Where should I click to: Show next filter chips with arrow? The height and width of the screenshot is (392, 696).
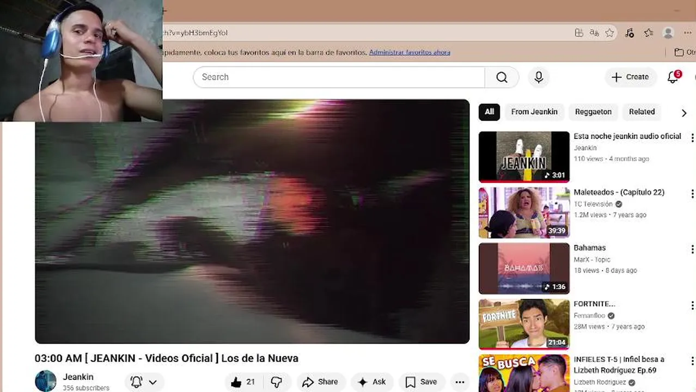684,113
